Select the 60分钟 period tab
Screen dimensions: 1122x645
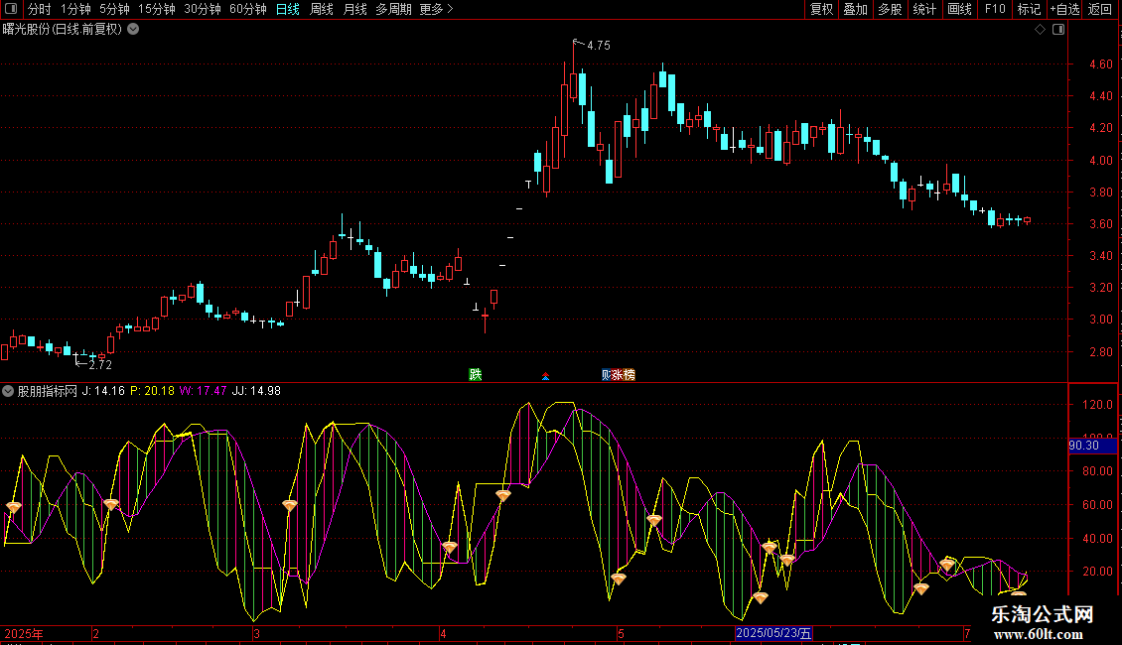pos(247,9)
